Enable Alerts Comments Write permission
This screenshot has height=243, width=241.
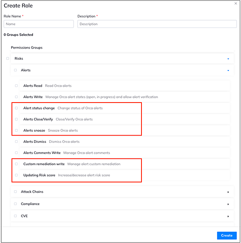[16, 153]
